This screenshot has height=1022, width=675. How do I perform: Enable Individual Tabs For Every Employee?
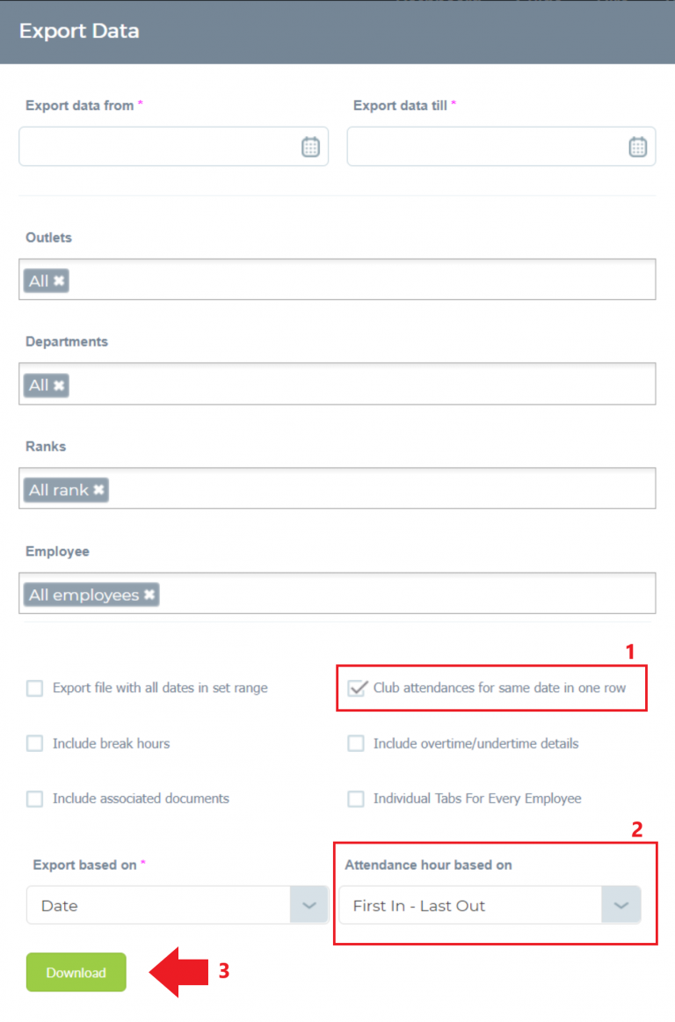click(x=356, y=799)
